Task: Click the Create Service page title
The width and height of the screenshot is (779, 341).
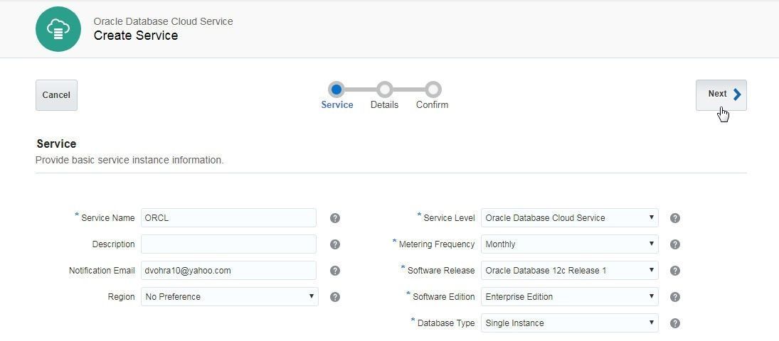Action: tap(136, 36)
